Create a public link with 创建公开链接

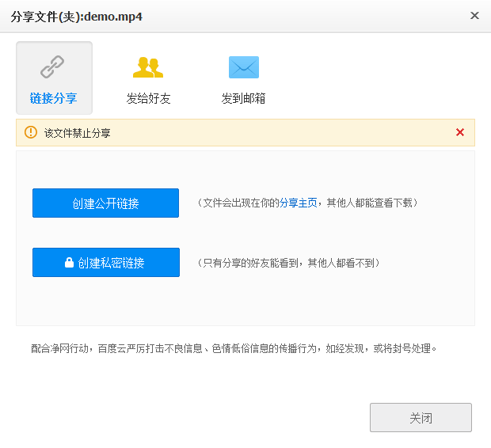[105, 203]
